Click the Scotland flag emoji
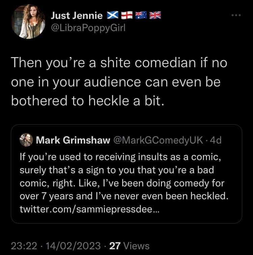Image resolution: width=253 pixels, height=255 pixels. (x=112, y=15)
